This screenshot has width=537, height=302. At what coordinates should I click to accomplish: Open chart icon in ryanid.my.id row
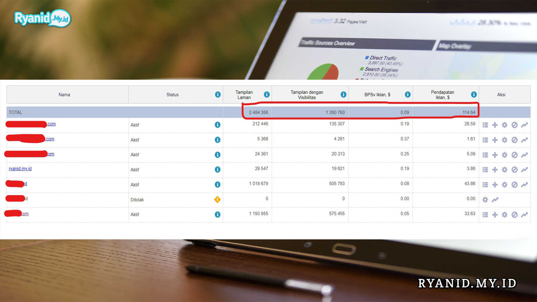524,170
